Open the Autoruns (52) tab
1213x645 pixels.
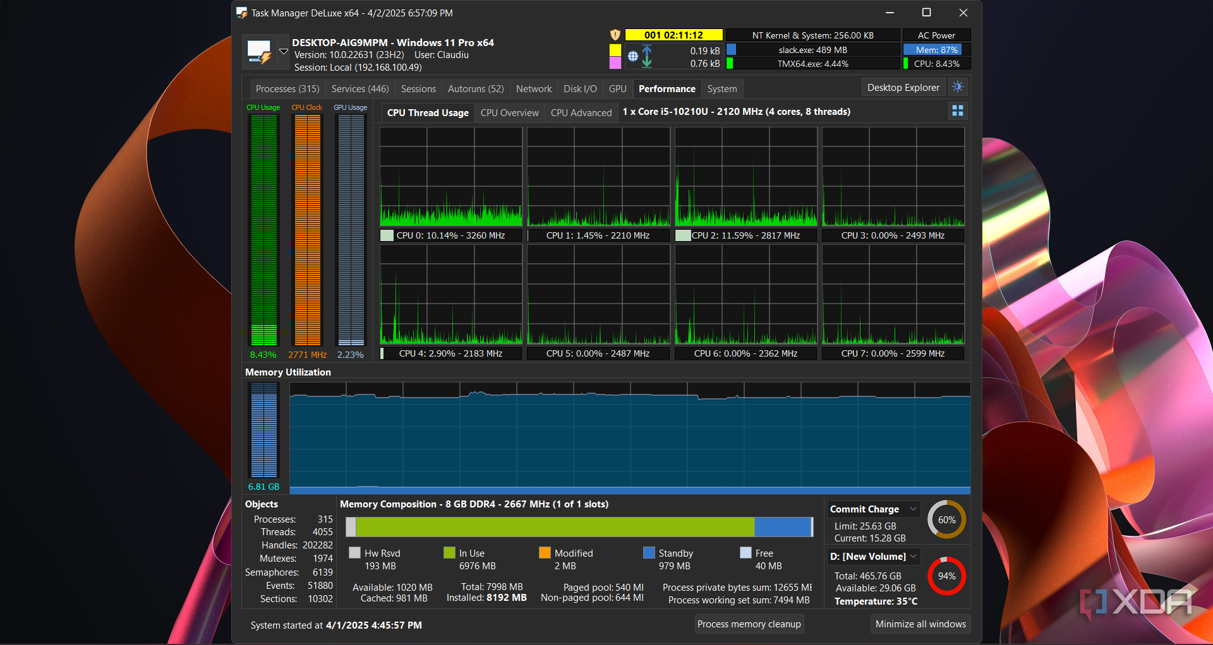[x=476, y=89]
